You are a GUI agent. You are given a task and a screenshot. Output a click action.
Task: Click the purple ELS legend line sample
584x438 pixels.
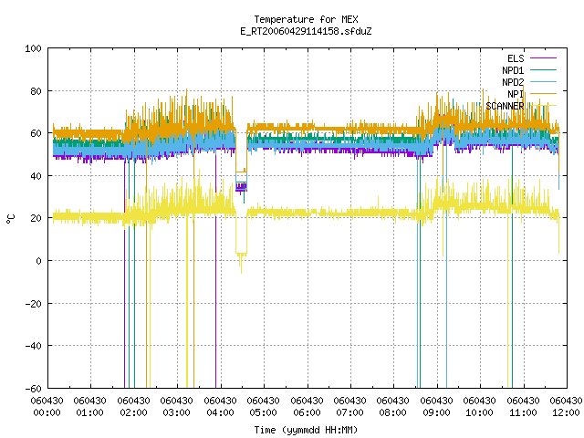[544, 58]
